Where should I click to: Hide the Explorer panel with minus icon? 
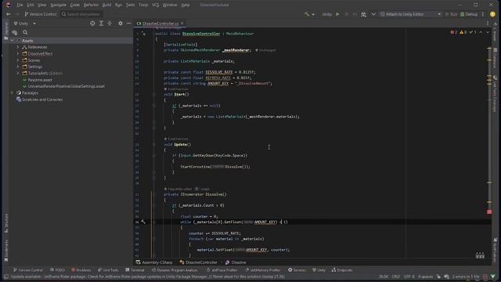point(128,23)
